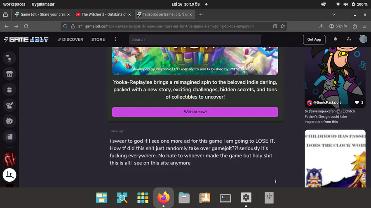Open the Workspaces overview

pyautogui.click(x=14, y=4)
